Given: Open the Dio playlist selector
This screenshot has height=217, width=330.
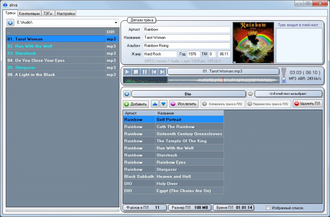Looking at the screenshot, I should click(x=188, y=94).
